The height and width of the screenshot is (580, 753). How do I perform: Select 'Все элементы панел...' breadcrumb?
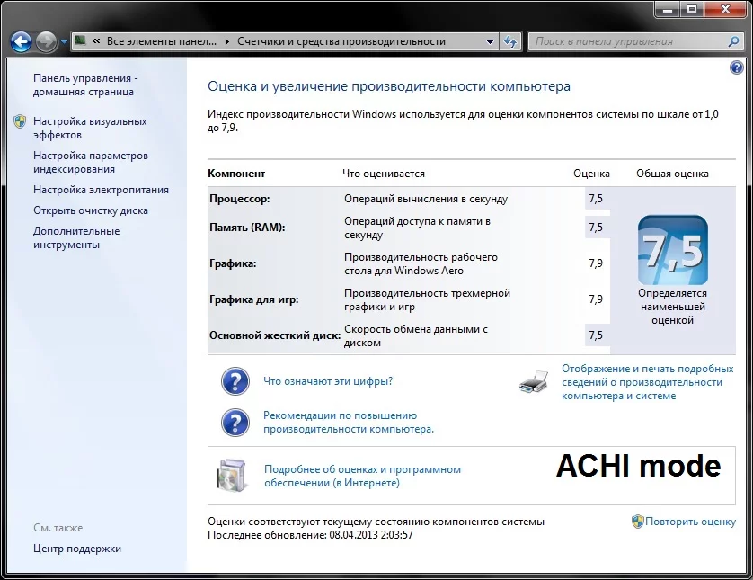click(162, 41)
